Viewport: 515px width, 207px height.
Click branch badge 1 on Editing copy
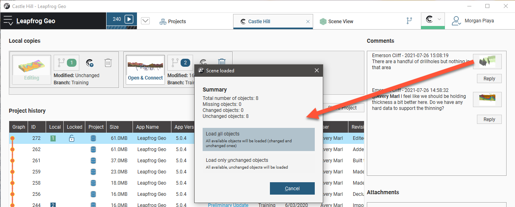66,63
